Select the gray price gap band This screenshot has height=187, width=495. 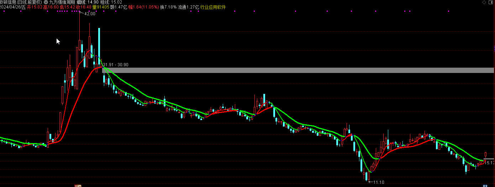point(298,70)
